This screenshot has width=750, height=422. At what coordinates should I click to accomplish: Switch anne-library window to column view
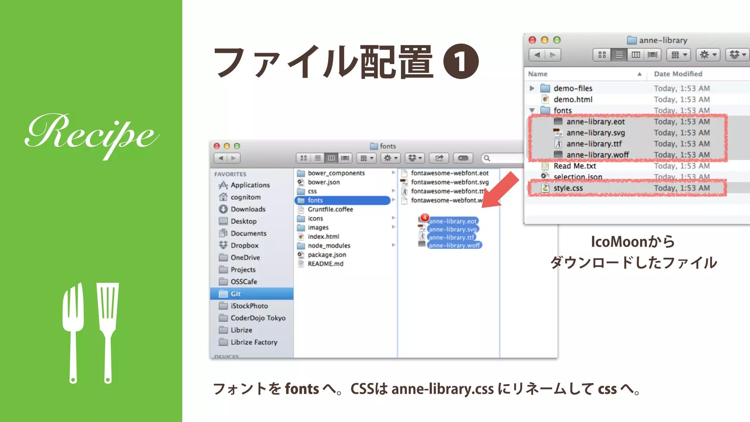[636, 55]
